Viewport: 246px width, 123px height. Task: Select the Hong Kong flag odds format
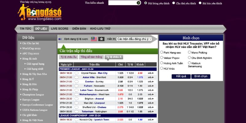click(101, 39)
